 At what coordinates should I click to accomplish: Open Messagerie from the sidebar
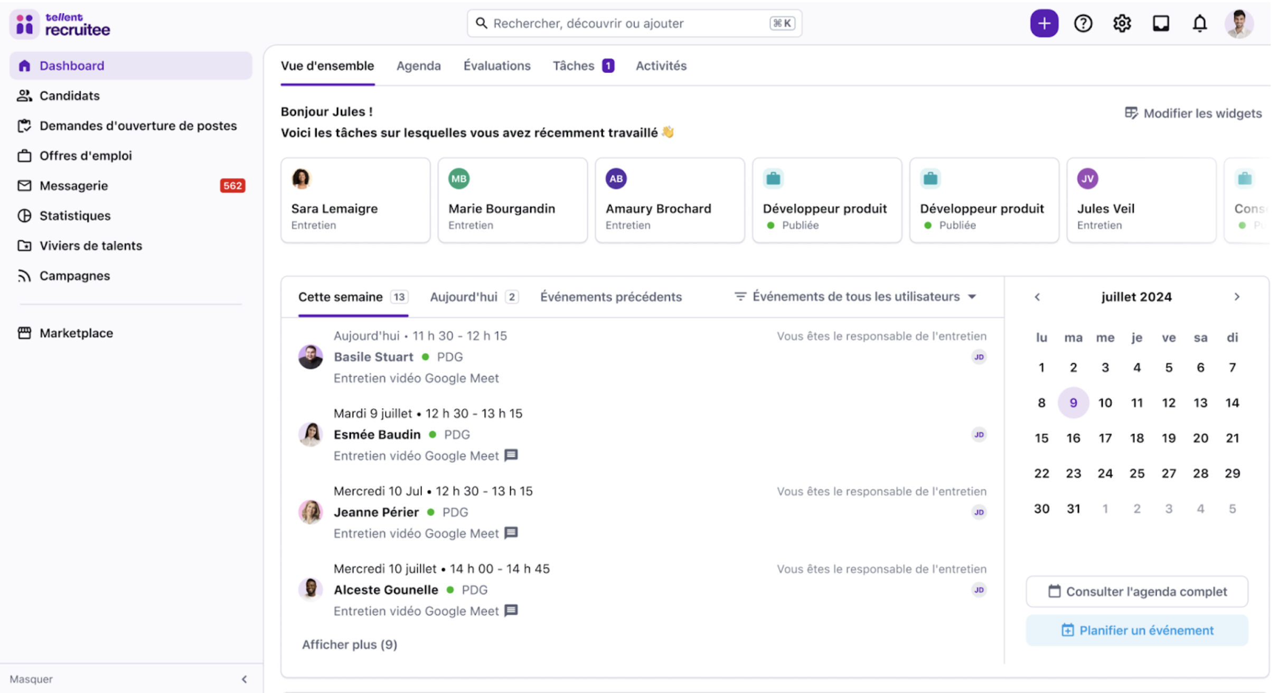pos(73,185)
